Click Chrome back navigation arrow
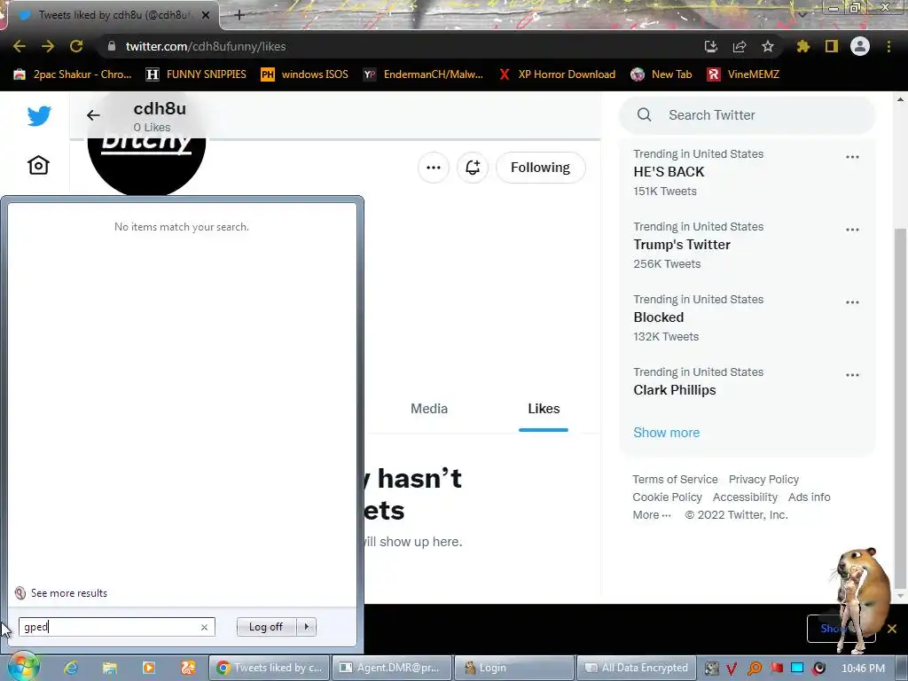The image size is (908, 681). [x=20, y=46]
